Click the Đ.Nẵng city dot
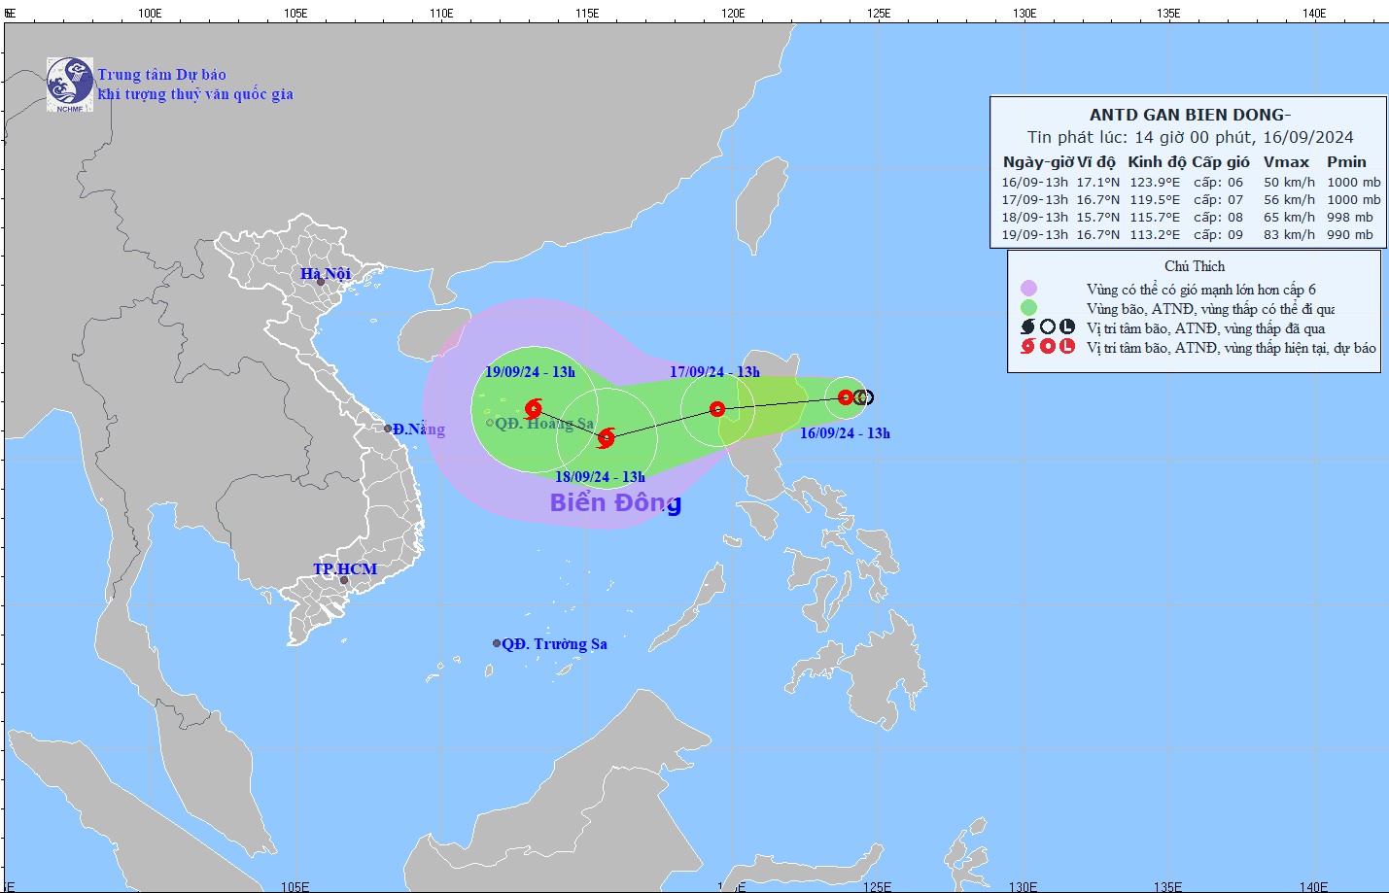The height and width of the screenshot is (893, 1389). (x=388, y=429)
